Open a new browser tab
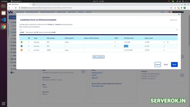The height and width of the screenshot is (107, 190). pyautogui.click(x=34, y=4)
